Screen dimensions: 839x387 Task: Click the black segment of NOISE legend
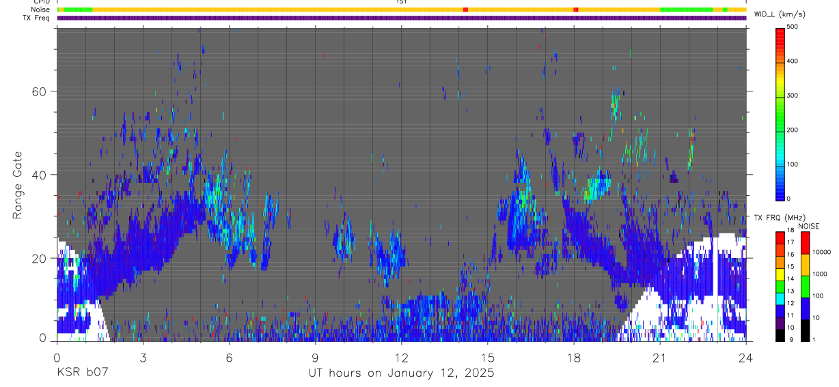[x=806, y=330]
